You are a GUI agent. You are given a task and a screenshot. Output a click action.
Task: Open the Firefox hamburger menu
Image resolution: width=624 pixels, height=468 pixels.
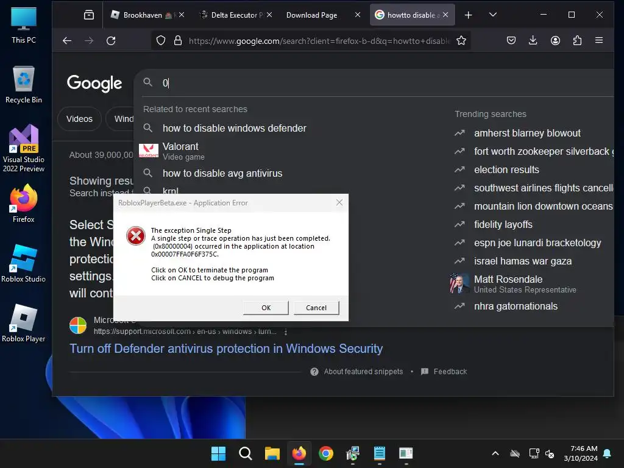[x=599, y=41]
